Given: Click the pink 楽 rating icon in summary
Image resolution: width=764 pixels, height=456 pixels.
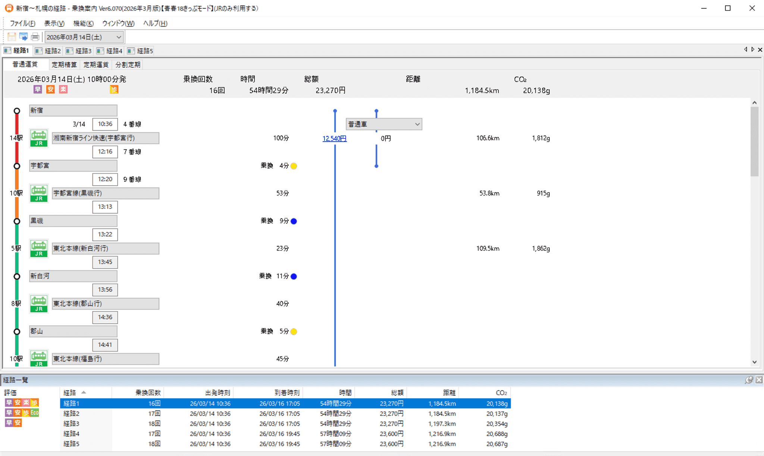Looking at the screenshot, I should [x=63, y=89].
